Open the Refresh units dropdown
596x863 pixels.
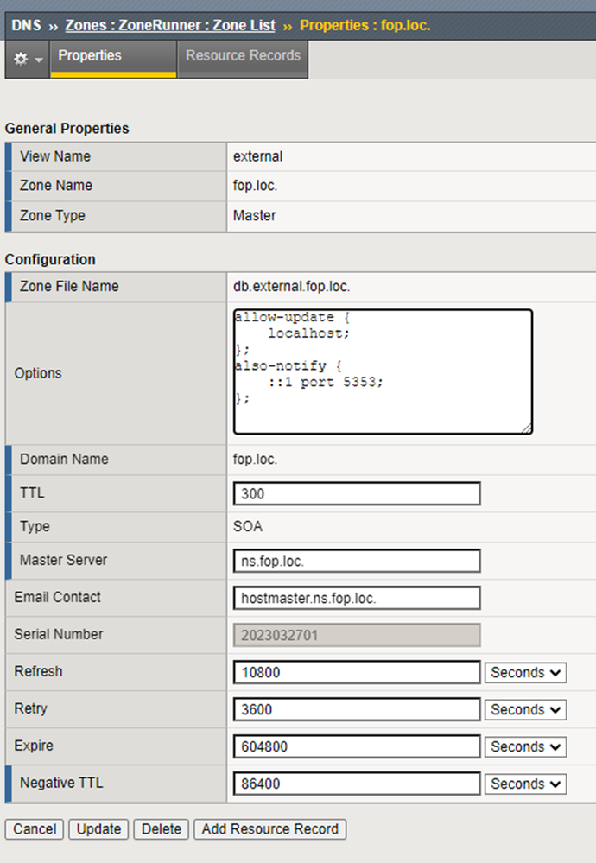[525, 673]
